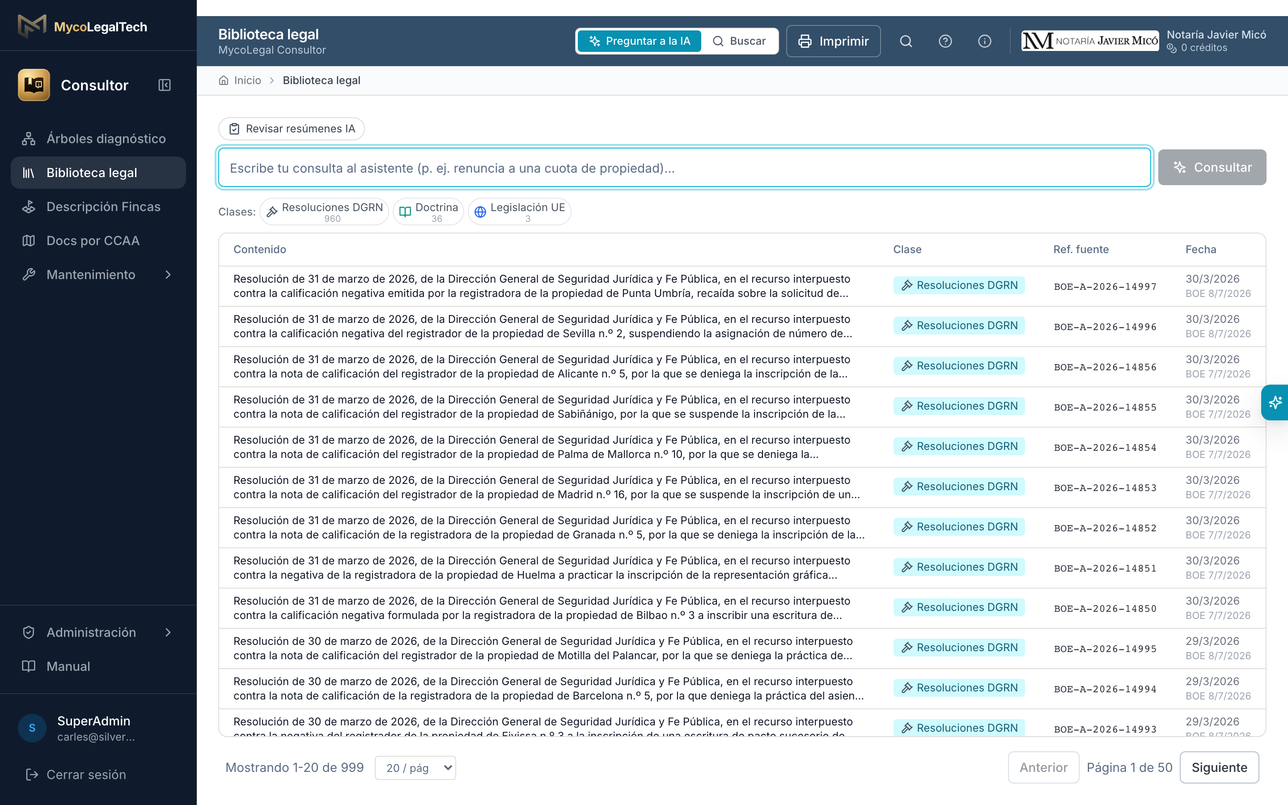Click Resoluciones DGRN badge for BOE-A-2026-14856
The image size is (1288, 805).
pyautogui.click(x=959, y=366)
